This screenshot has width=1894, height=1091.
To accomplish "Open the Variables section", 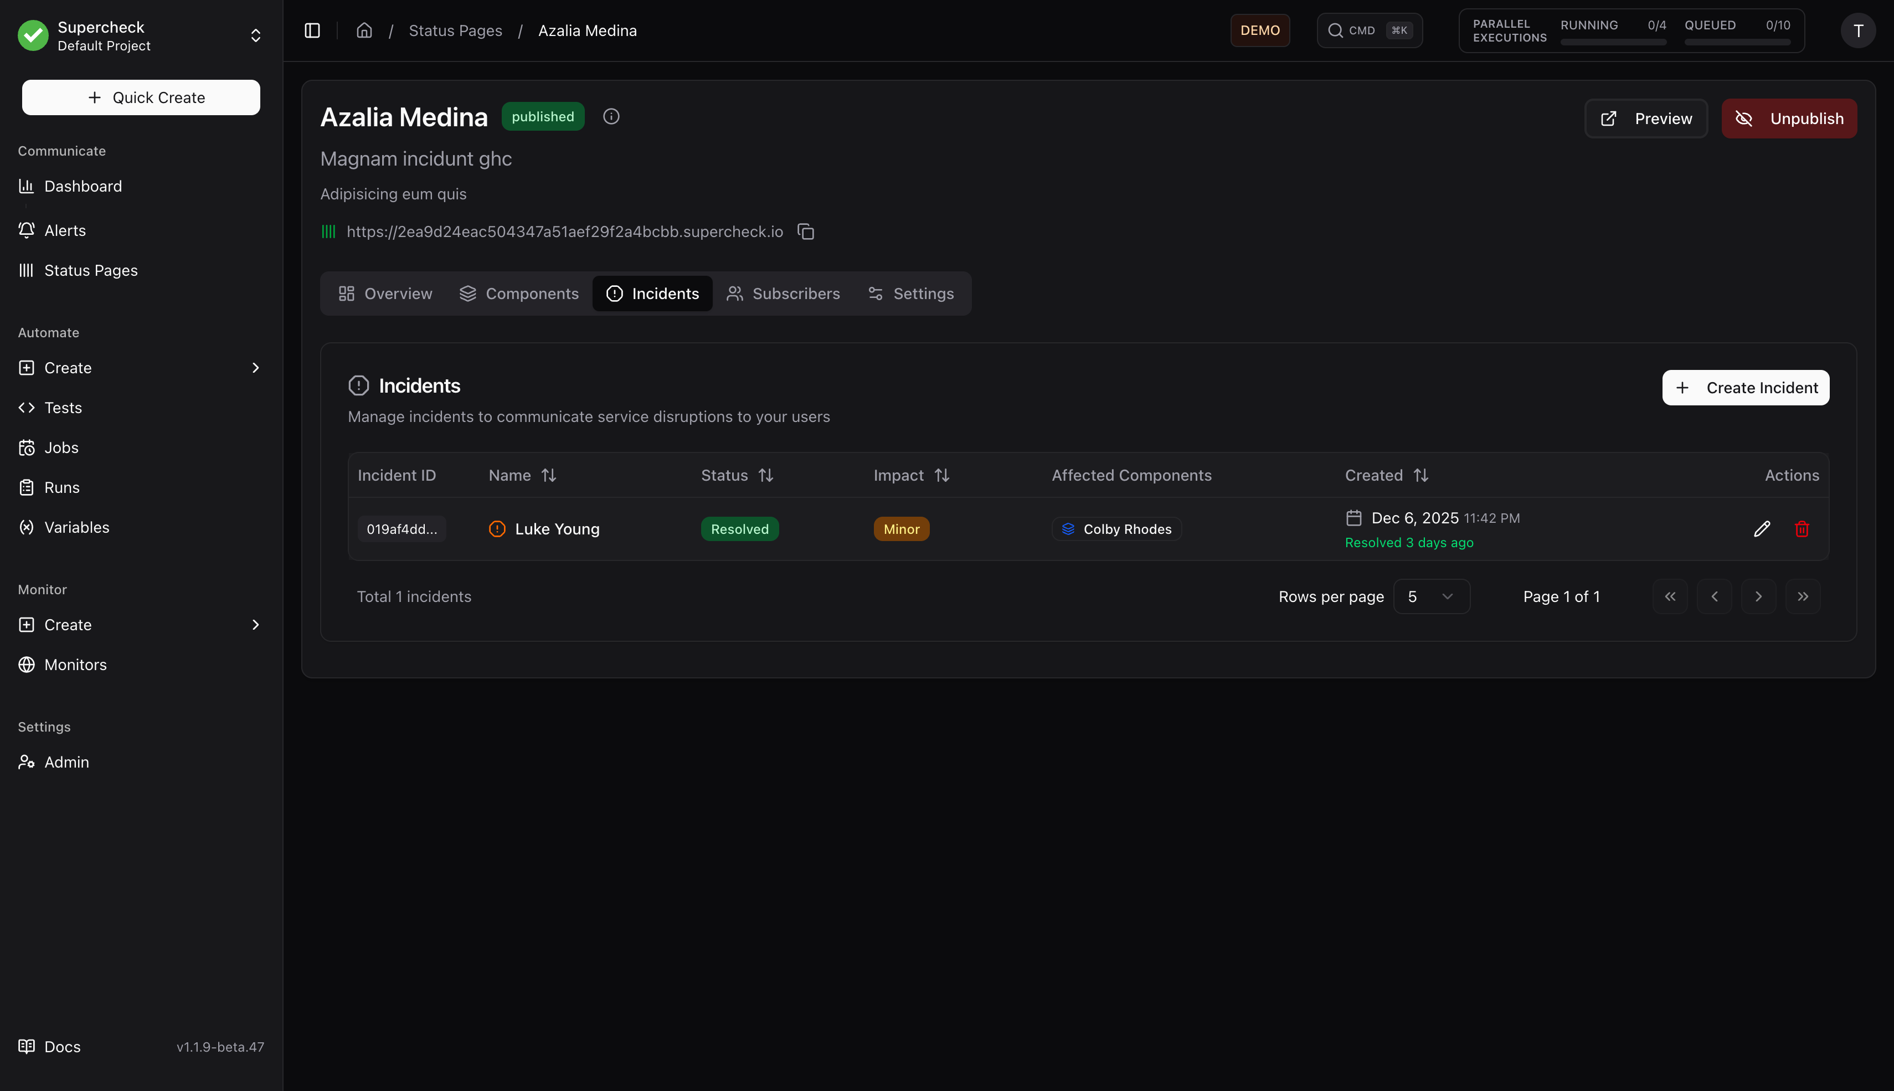I will 76,527.
